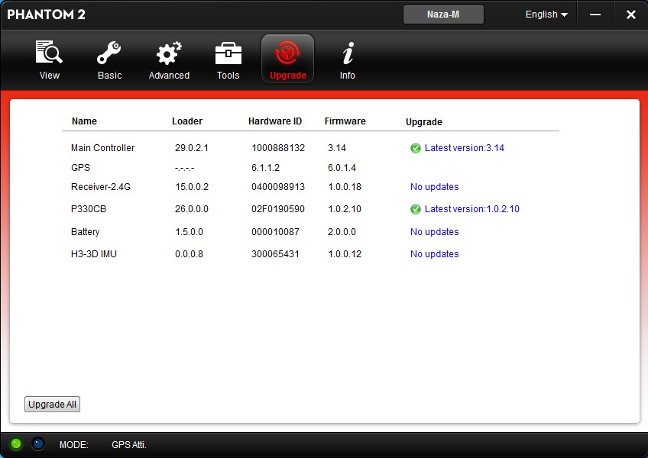Screen dimensions: 648x458
Task: Click hardware ID 1000888132
Action: [x=278, y=148]
